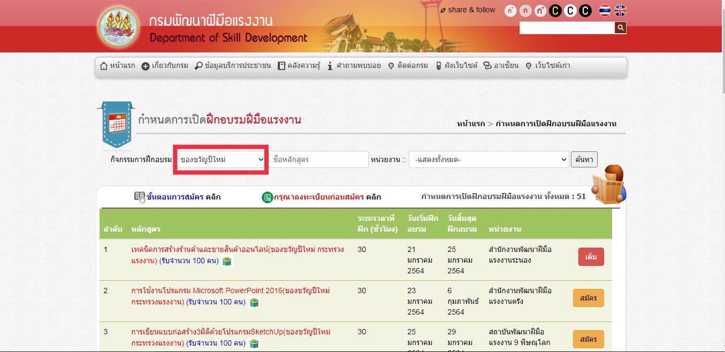Viewport: 725px width, 352px height.
Task: Open หน้าแรก home menu item
Action: (x=118, y=66)
